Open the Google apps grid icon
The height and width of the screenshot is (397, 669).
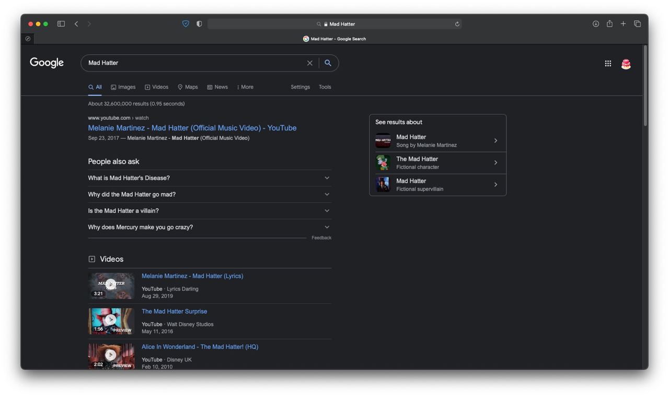tap(608, 64)
